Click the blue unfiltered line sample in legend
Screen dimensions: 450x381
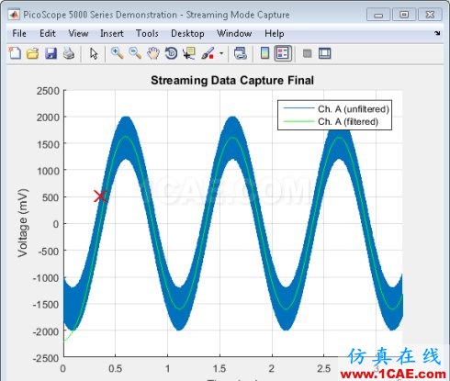point(298,108)
